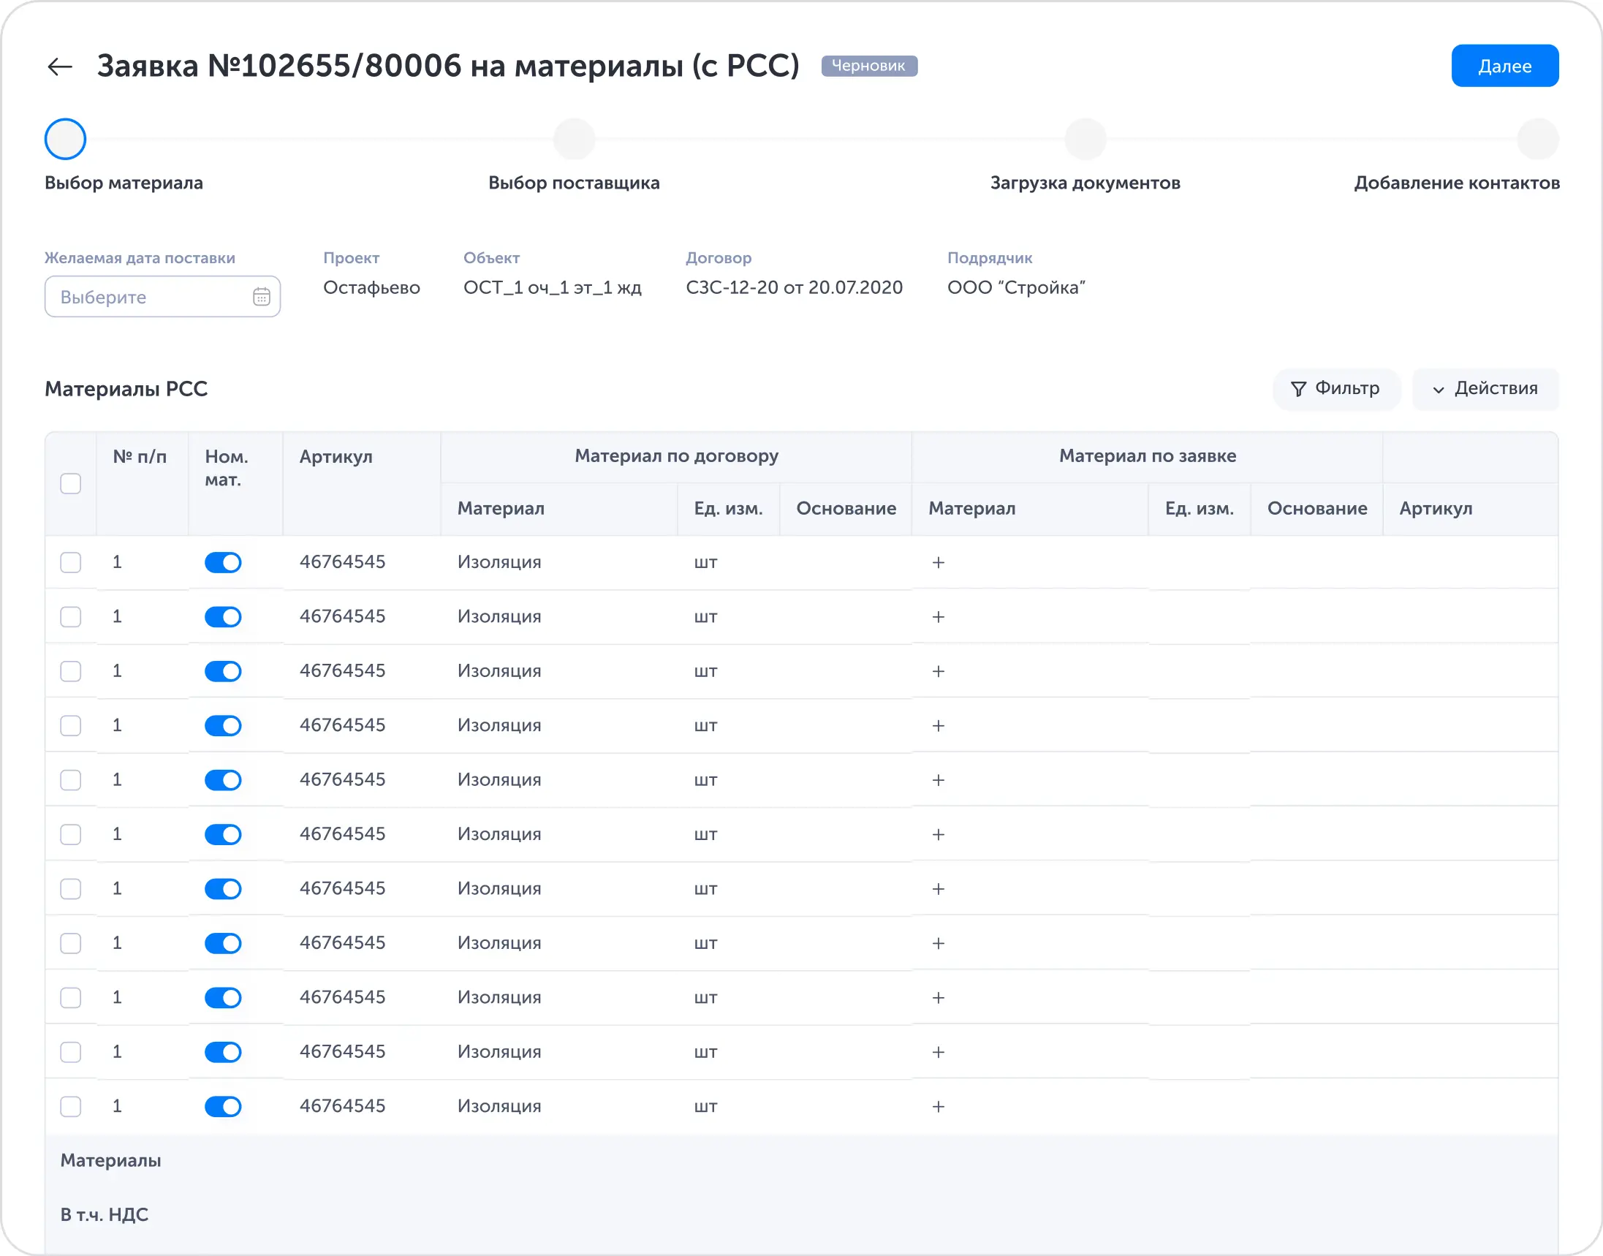Click the page title Заявка №102655/80006

click(448, 67)
